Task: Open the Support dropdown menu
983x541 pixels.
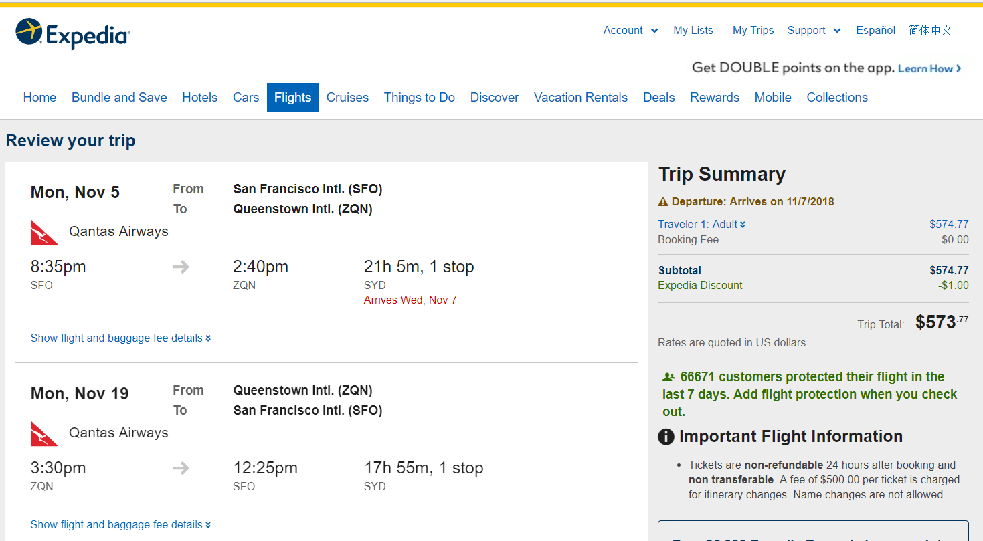Action: [x=814, y=31]
